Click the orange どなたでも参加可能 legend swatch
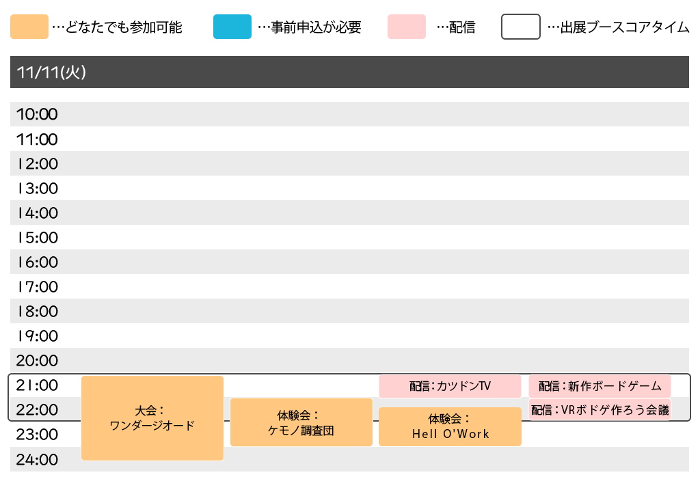The image size is (700, 492). pos(29,27)
